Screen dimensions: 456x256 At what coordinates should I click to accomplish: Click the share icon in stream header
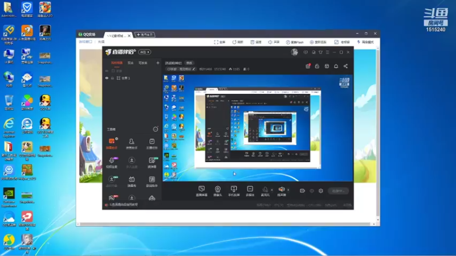(346, 66)
